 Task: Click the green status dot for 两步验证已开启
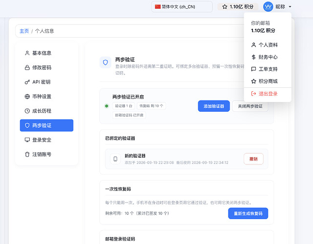(106, 106)
